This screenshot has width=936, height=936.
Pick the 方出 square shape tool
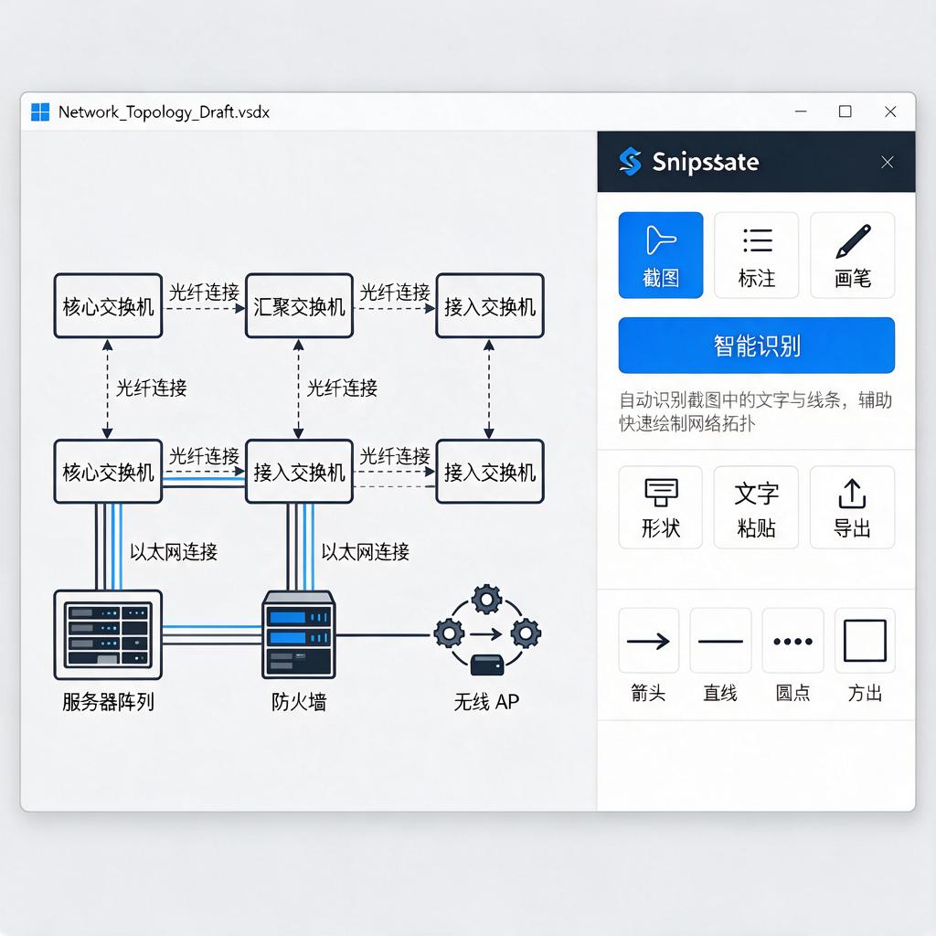click(x=865, y=641)
